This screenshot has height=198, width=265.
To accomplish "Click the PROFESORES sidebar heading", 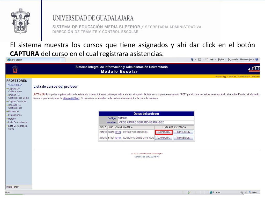I will [x=17, y=81].
